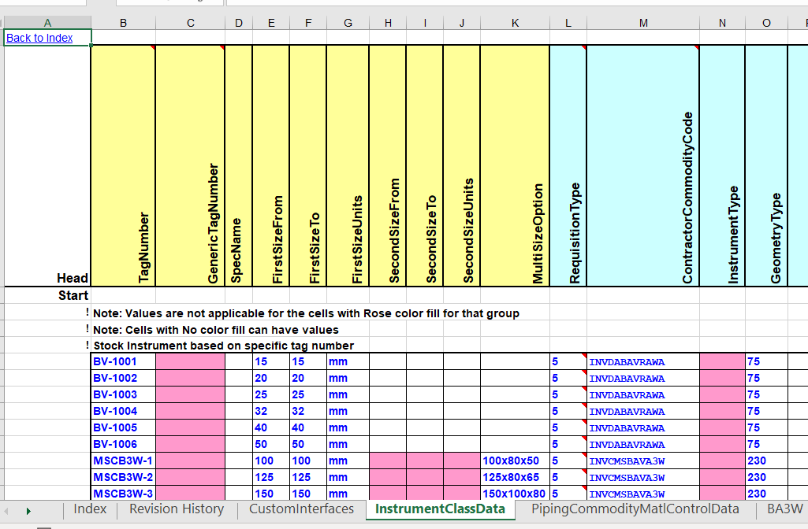Click the SecondSizeTo header cell
Viewport: 808px width, 529px height.
[425, 165]
